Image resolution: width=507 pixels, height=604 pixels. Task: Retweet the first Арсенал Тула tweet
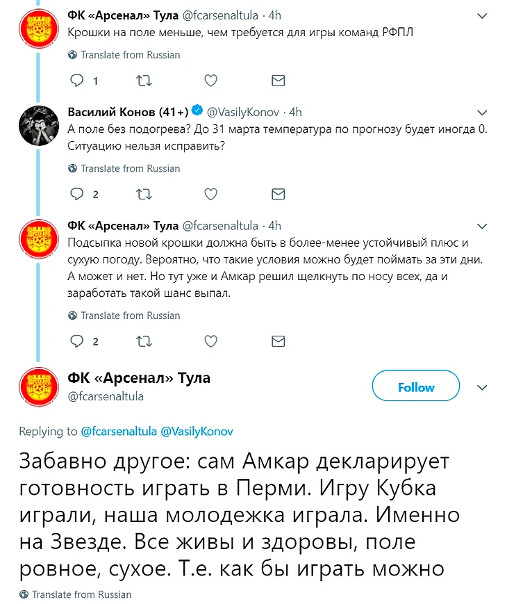coord(144,81)
